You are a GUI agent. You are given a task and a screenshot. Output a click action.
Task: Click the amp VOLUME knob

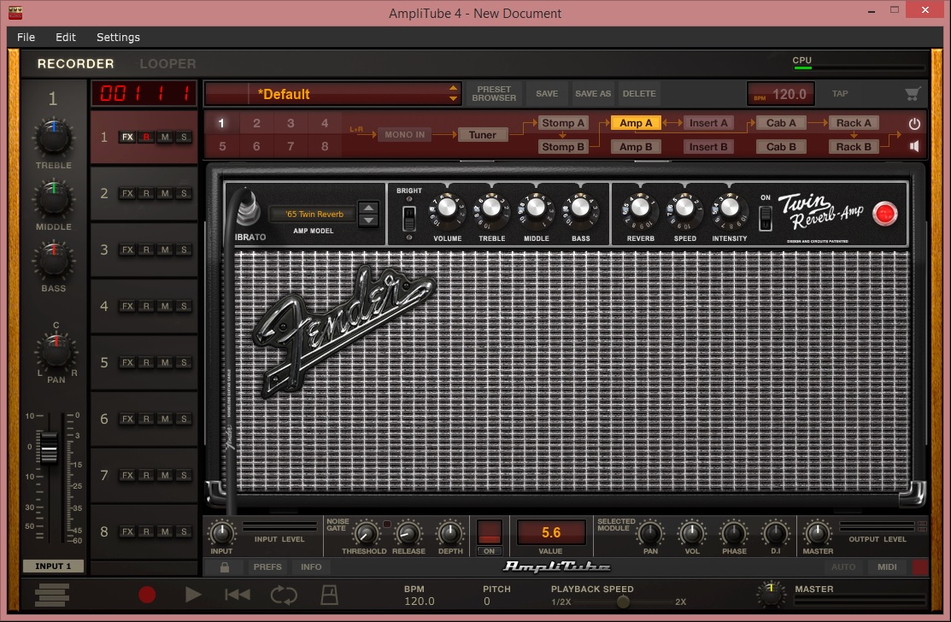point(447,208)
